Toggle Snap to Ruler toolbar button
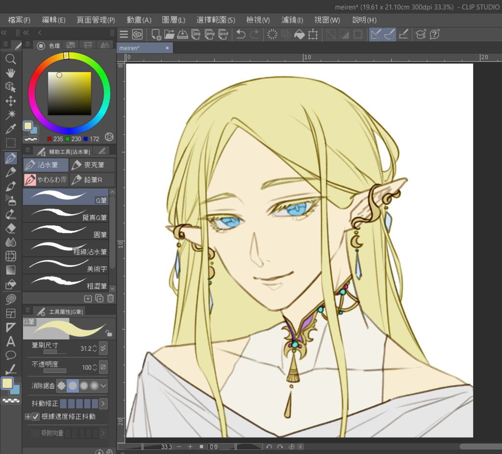This screenshot has height=454, width=502. [x=376, y=34]
